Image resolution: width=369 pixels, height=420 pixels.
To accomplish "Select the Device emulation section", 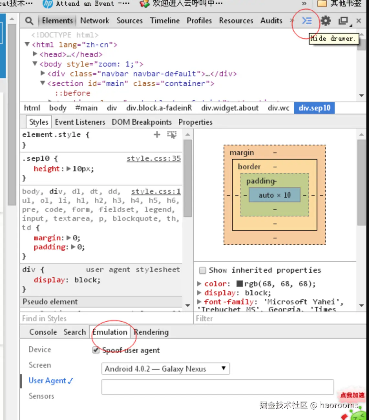I will tap(40, 350).
